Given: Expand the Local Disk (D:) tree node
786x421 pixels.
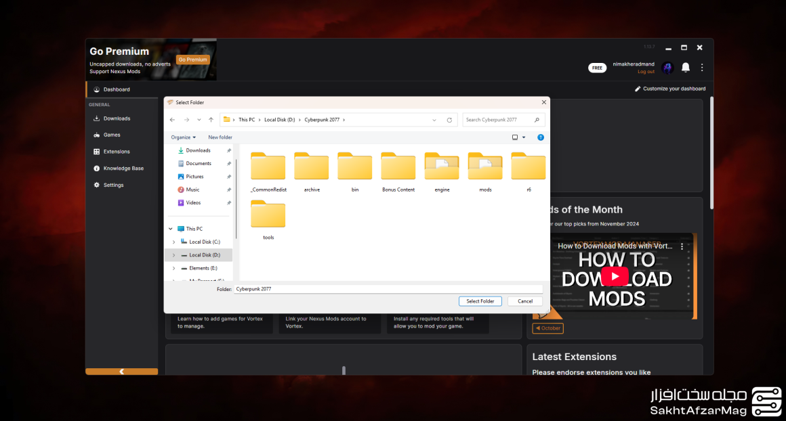Looking at the screenshot, I should (x=174, y=255).
